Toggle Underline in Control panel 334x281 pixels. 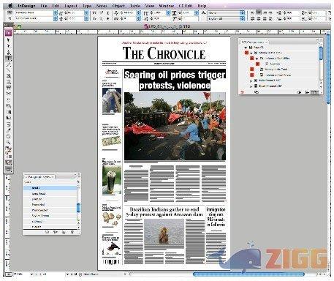[x=107, y=12]
